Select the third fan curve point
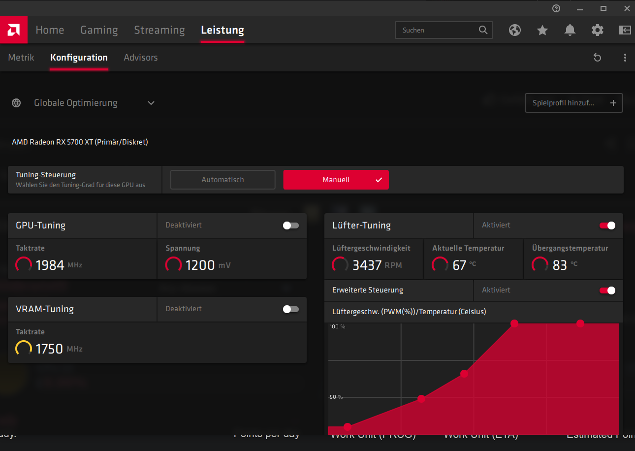The image size is (635, 451). tap(464, 374)
